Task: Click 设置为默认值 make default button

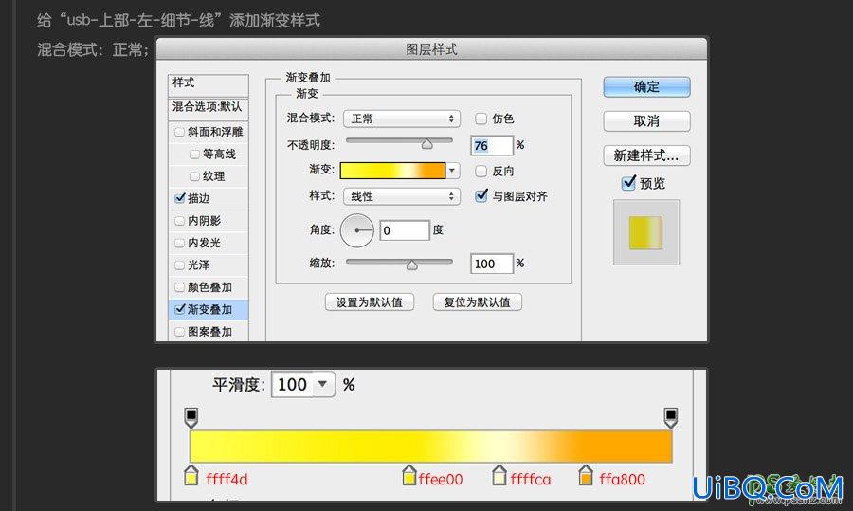Action: tap(370, 302)
